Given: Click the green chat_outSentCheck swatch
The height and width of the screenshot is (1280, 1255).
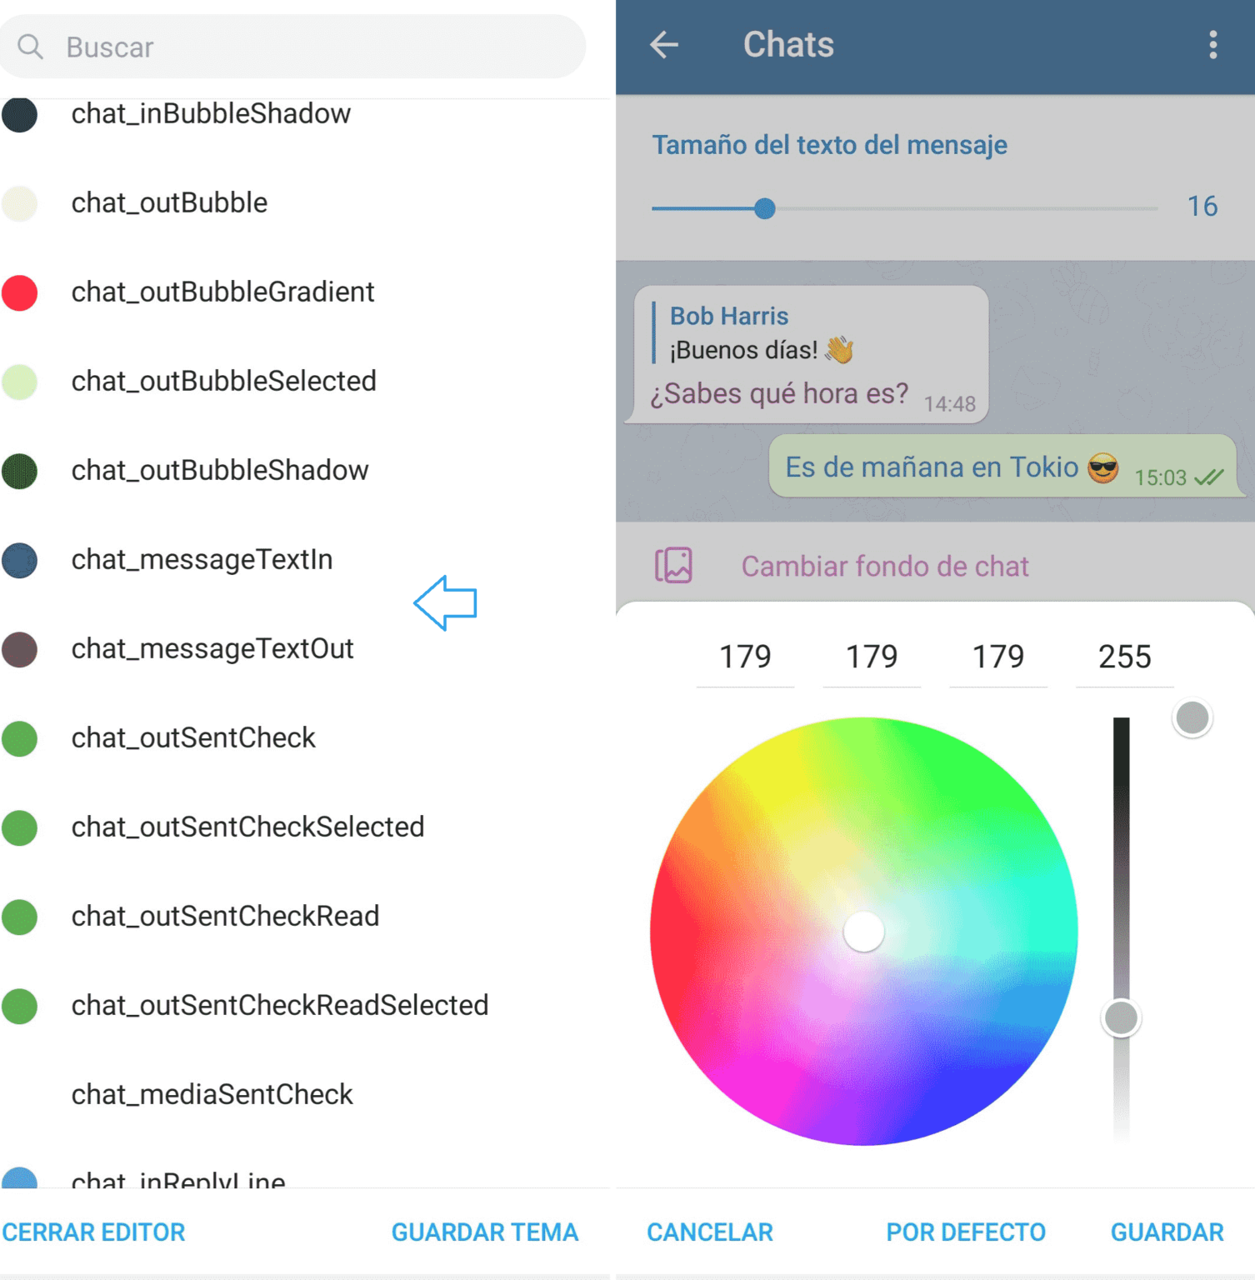Looking at the screenshot, I should click(x=20, y=738).
